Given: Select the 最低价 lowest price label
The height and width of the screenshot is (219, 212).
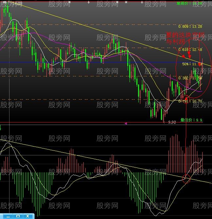Looking at the screenshot, I should [x=191, y=120].
